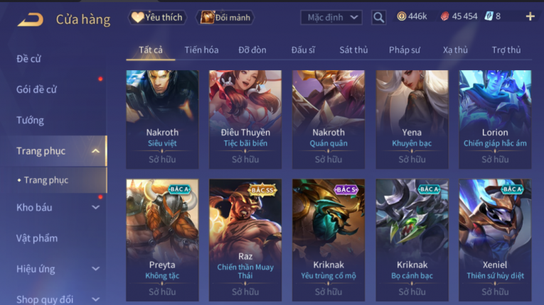This screenshot has width=544, height=305.
Task: Select Raz Chiến thần Muay Thái skin
Action: [x=245, y=240]
